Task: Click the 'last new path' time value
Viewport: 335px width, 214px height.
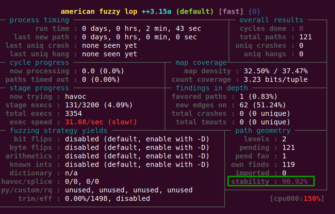Action: tap(139, 37)
